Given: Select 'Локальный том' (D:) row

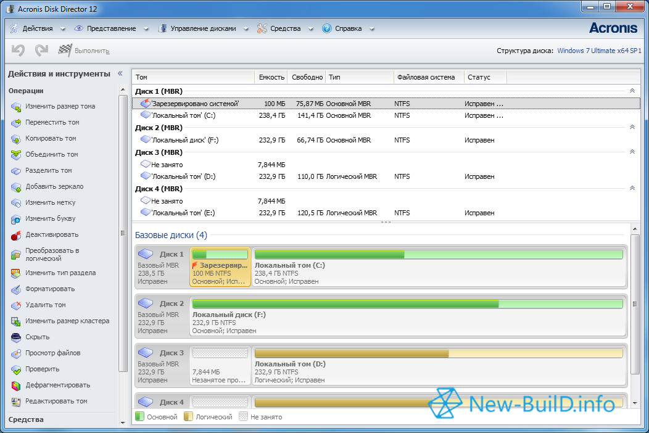Looking at the screenshot, I should pos(386,176).
